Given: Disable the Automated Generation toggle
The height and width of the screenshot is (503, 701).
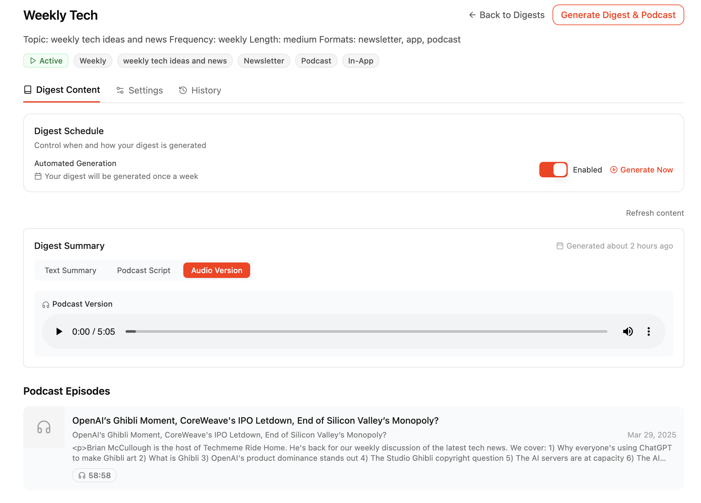Looking at the screenshot, I should click(x=553, y=170).
